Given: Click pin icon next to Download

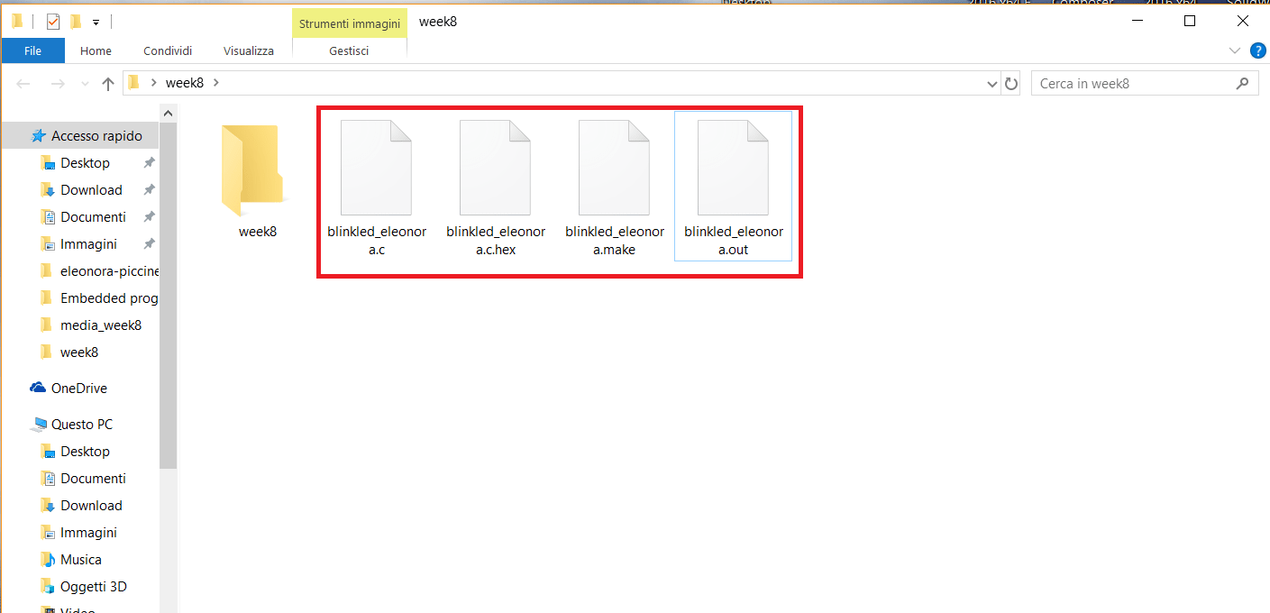Looking at the screenshot, I should tap(149, 190).
